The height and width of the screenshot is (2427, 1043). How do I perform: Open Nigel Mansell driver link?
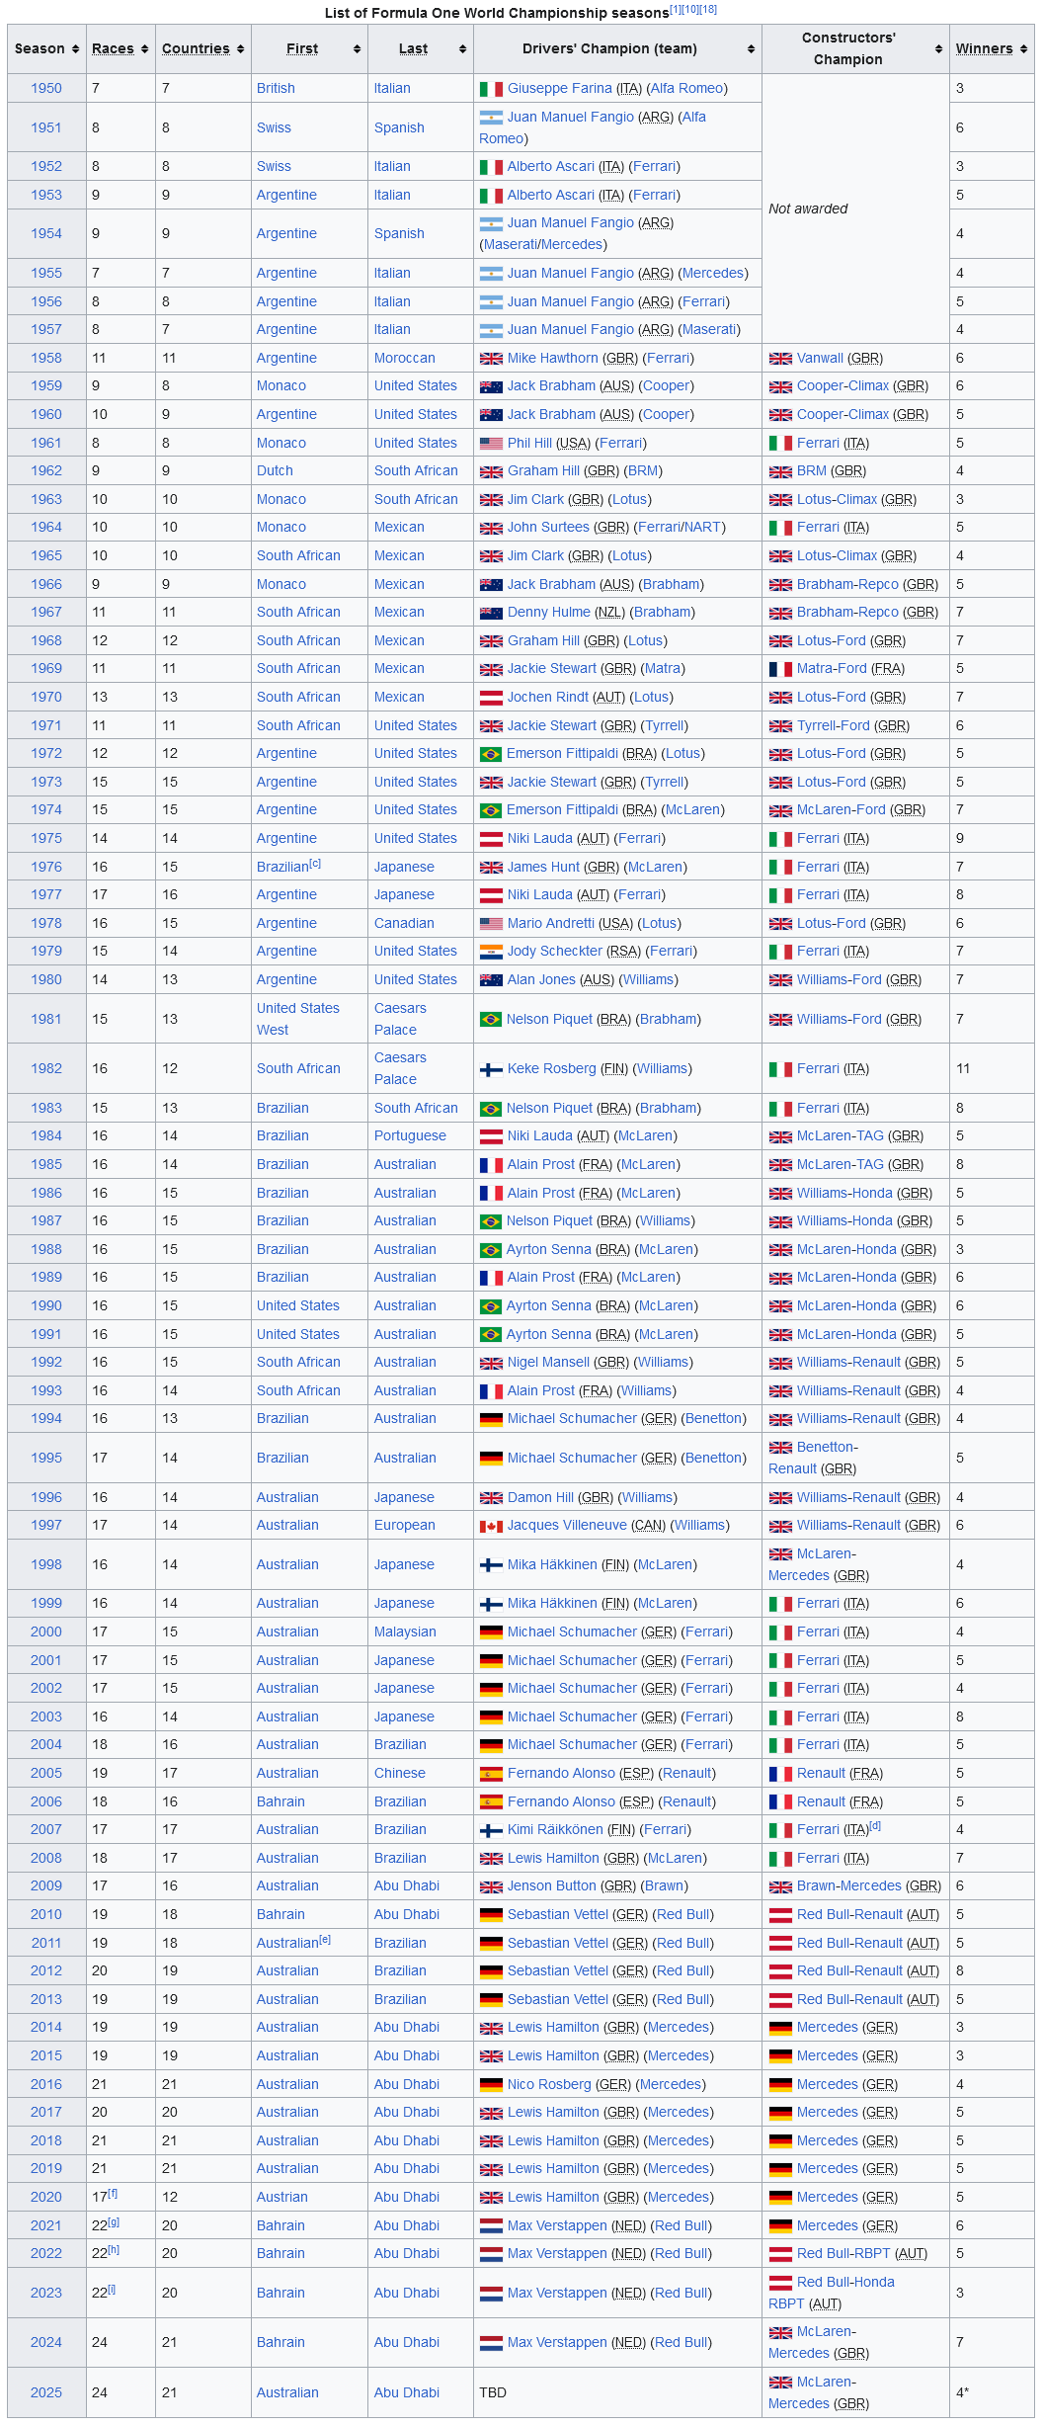coord(548,1362)
